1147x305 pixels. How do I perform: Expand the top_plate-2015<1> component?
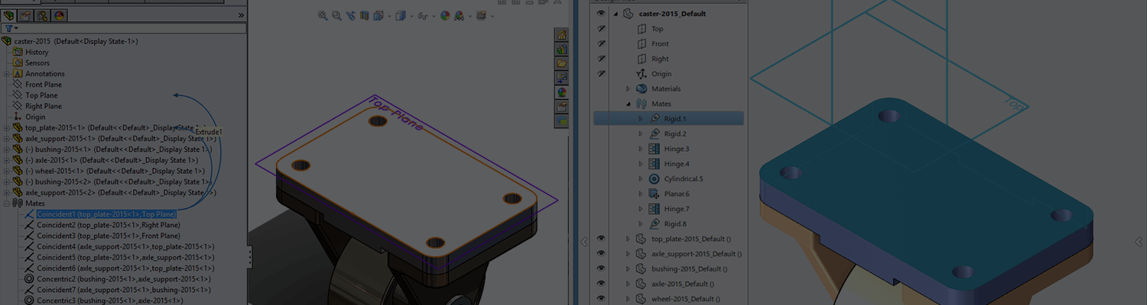(x=6, y=128)
